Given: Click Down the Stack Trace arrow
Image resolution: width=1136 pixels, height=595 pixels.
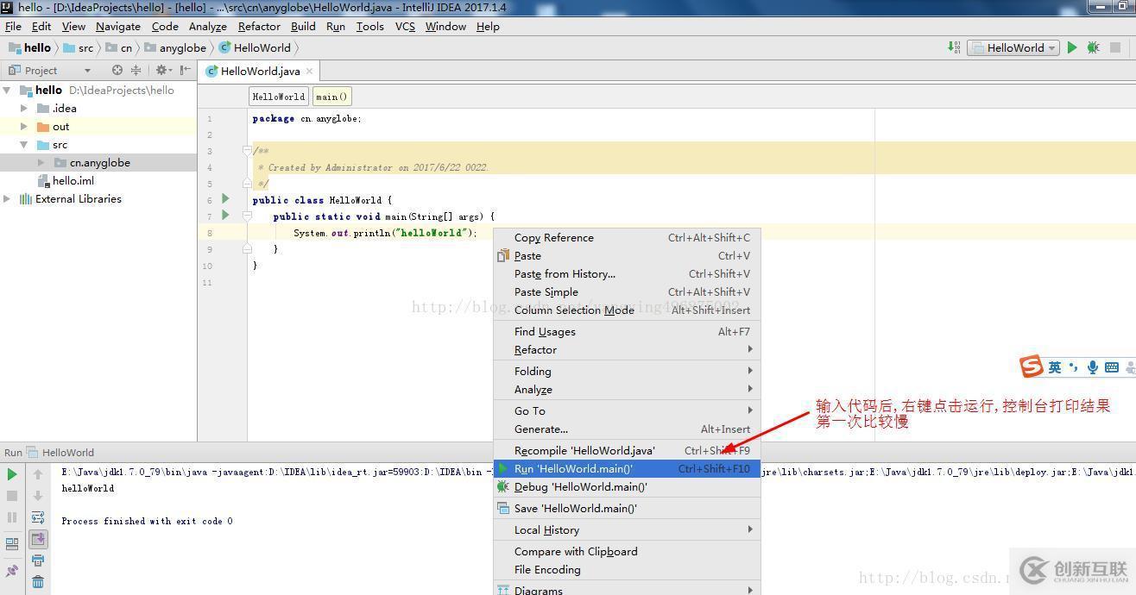Looking at the screenshot, I should click(x=38, y=496).
